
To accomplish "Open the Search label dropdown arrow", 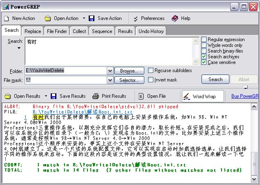I will [19, 48].
